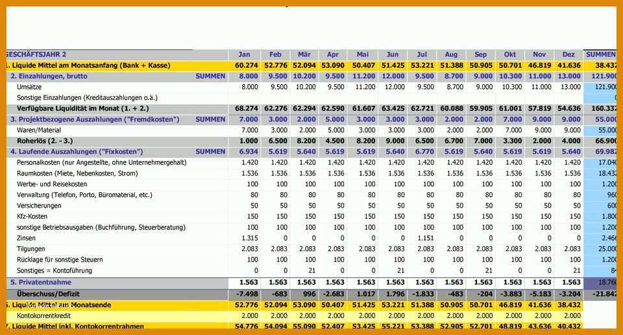
Task: Click the Dez column header
Action: click(x=568, y=55)
